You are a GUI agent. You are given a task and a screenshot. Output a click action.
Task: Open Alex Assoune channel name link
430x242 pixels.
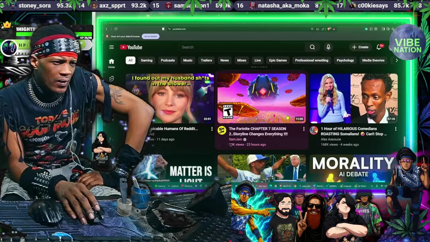(x=331, y=139)
